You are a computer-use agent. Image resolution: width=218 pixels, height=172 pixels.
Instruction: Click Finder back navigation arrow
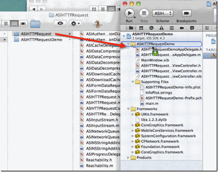point(33,9)
